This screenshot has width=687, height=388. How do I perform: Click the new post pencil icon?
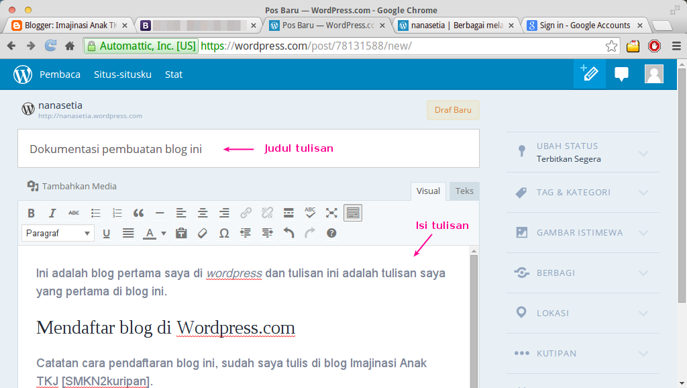[589, 74]
